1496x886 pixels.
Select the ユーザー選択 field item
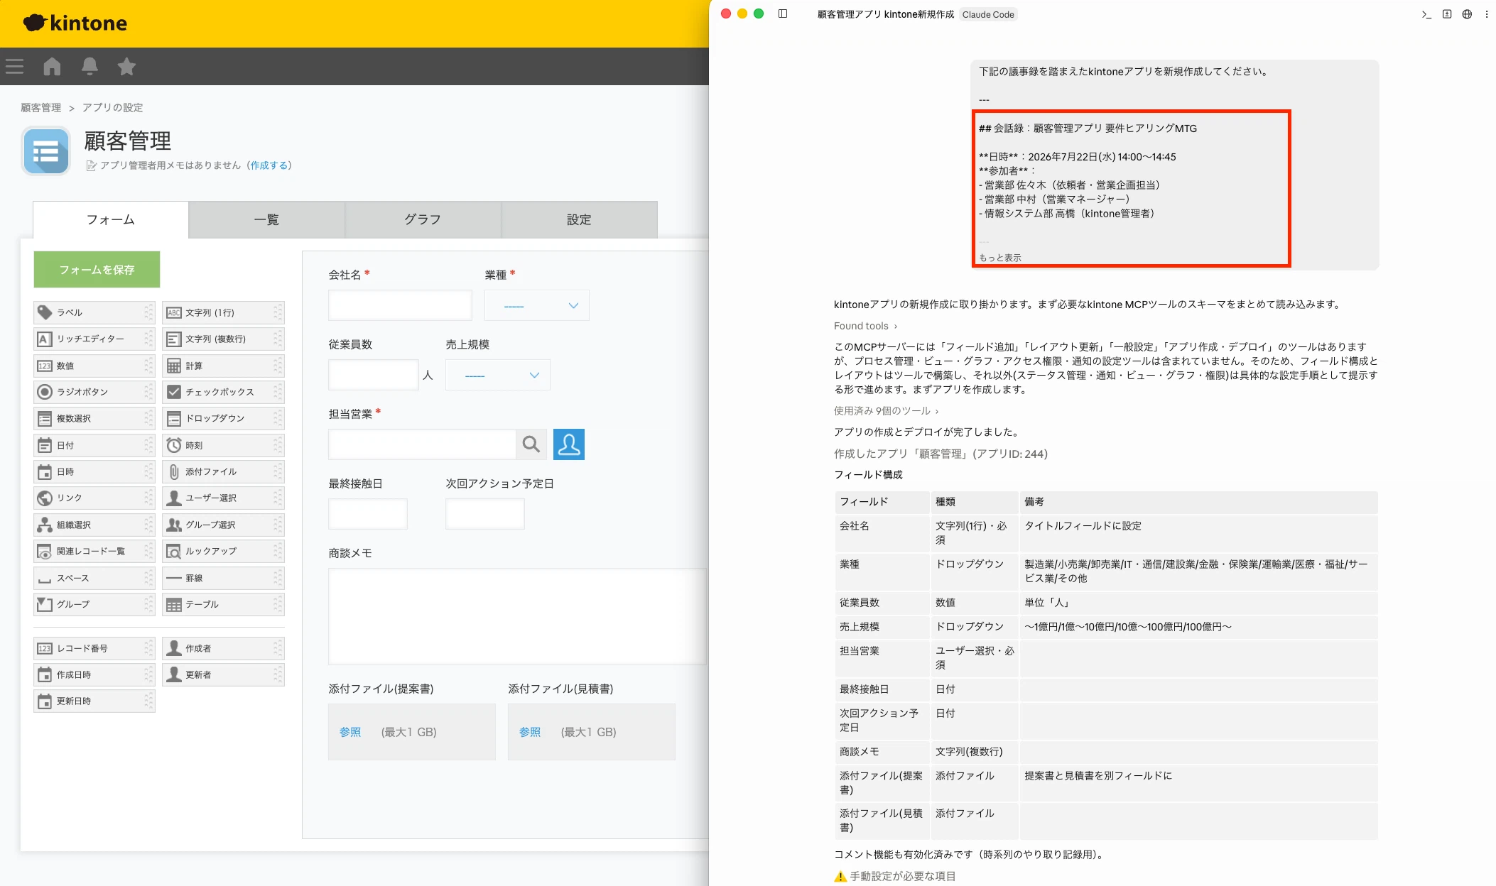[223, 498]
